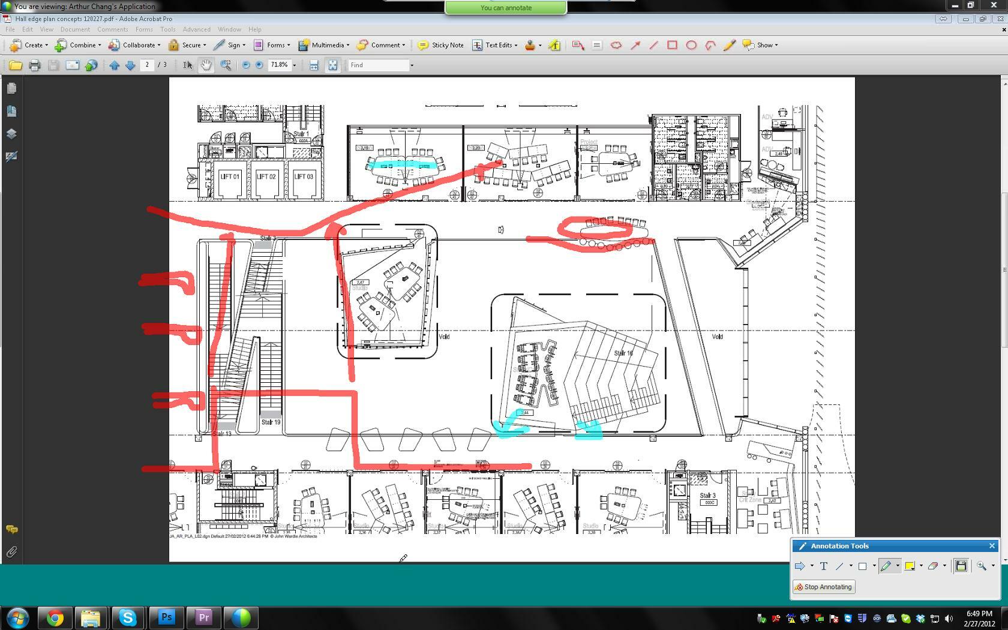The height and width of the screenshot is (630, 1008).
Task: Open the Signatures navigation panel
Action: coord(11,157)
